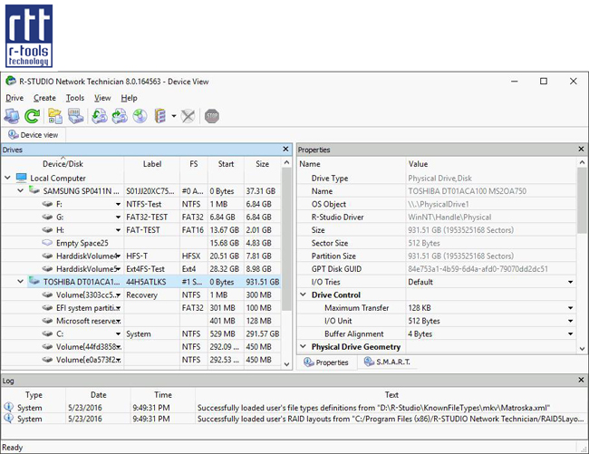Open the dropdown arrow for partition H:
This screenshot has width=589, height=454.
[118, 230]
